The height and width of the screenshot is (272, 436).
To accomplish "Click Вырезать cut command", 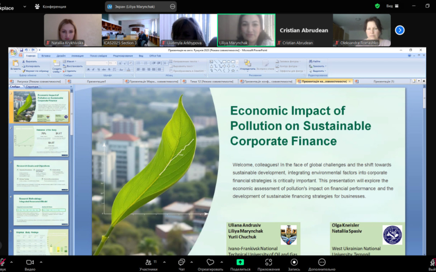I will [29, 61].
